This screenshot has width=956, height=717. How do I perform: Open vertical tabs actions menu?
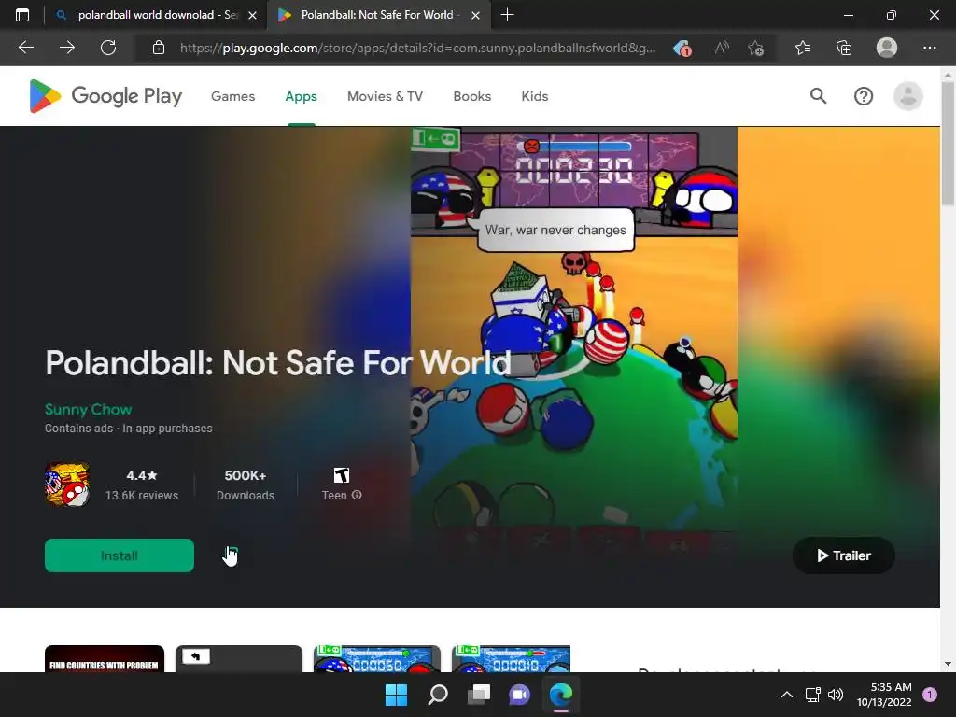[22, 15]
